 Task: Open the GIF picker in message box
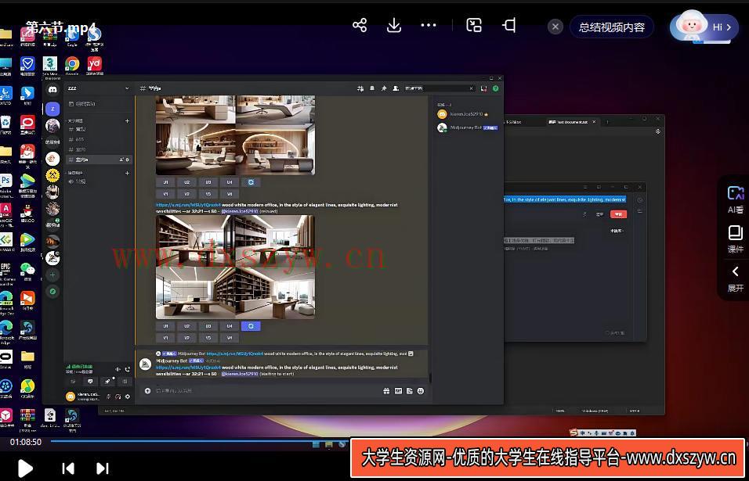click(398, 391)
